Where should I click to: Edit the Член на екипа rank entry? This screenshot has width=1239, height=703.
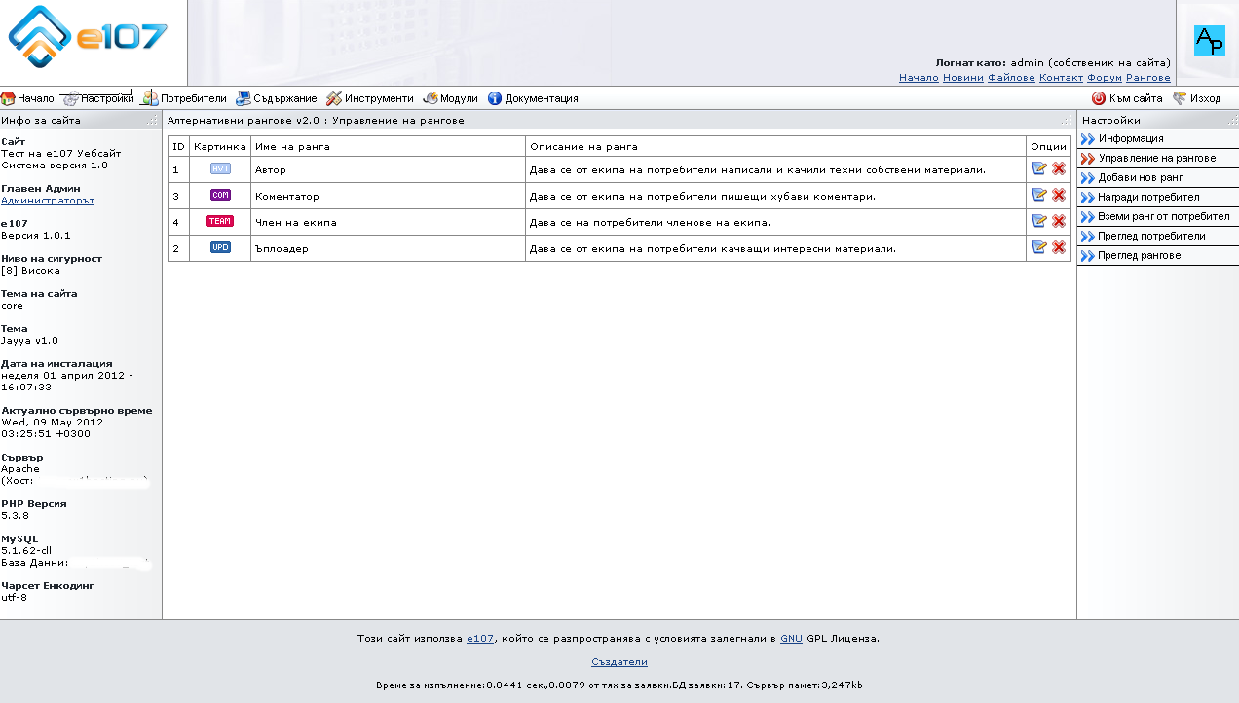[1039, 221]
